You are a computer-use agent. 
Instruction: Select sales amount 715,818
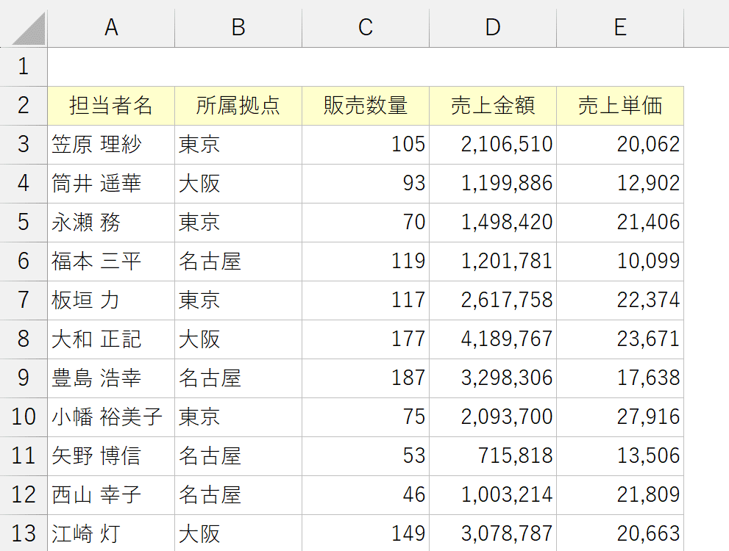tap(493, 455)
